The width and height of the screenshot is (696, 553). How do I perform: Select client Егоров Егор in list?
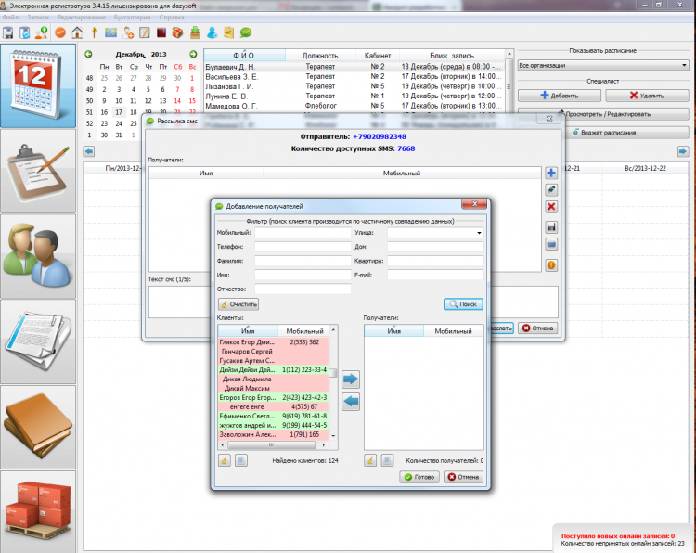pos(247,398)
